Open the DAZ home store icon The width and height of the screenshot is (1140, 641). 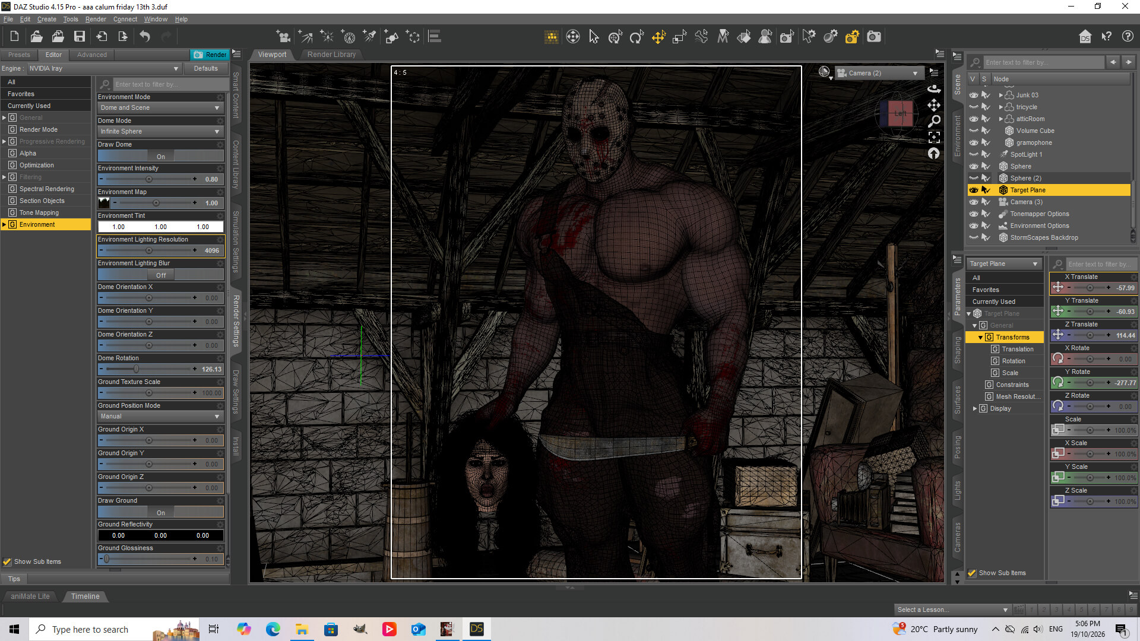[x=1085, y=37]
